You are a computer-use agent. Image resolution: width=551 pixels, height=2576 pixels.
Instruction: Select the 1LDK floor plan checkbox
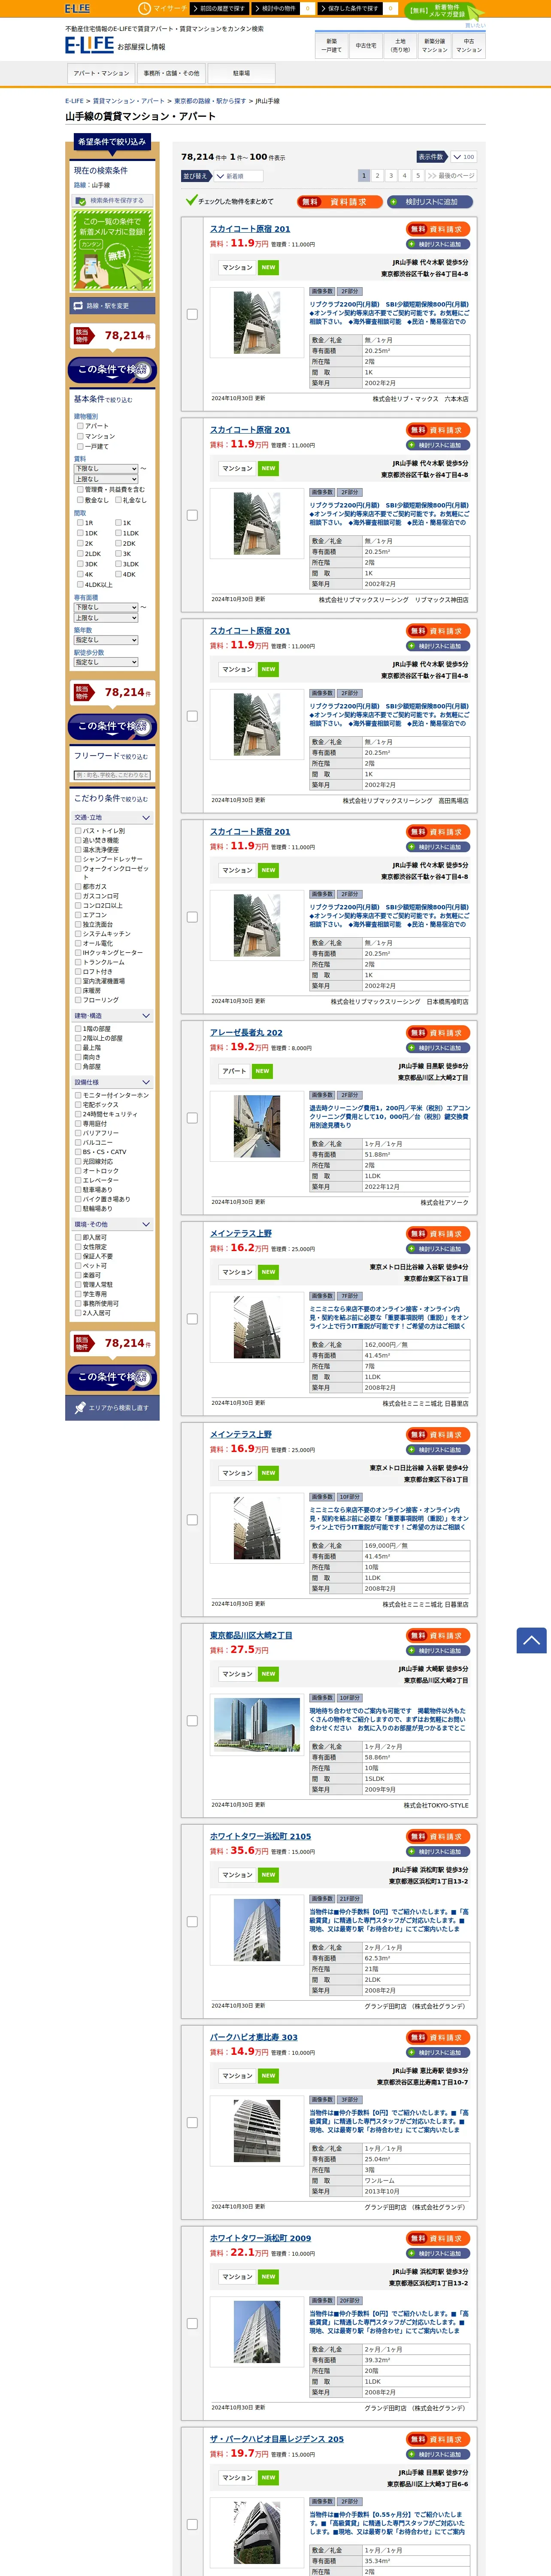pos(118,533)
